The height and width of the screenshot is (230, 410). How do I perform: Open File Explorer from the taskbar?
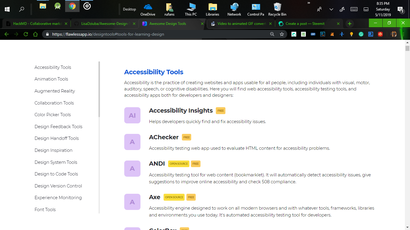click(x=43, y=6)
